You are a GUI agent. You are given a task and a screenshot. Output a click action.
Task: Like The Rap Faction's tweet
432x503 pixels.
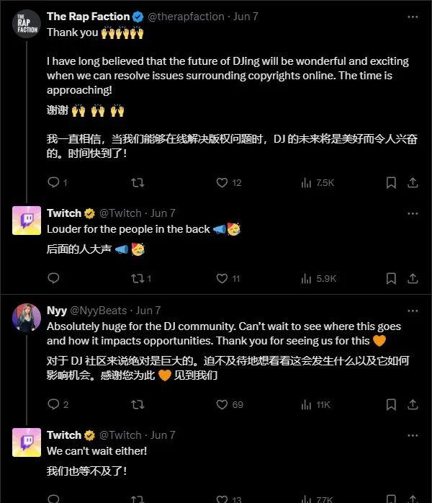click(222, 183)
